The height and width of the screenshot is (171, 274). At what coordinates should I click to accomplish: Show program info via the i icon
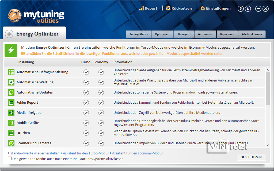pyautogui.click(x=248, y=9)
